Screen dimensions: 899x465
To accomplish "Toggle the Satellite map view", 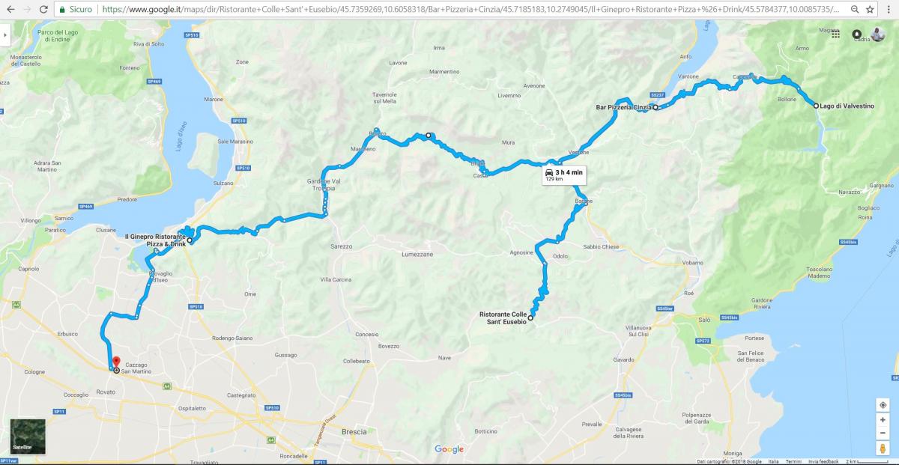I will tap(28, 437).
